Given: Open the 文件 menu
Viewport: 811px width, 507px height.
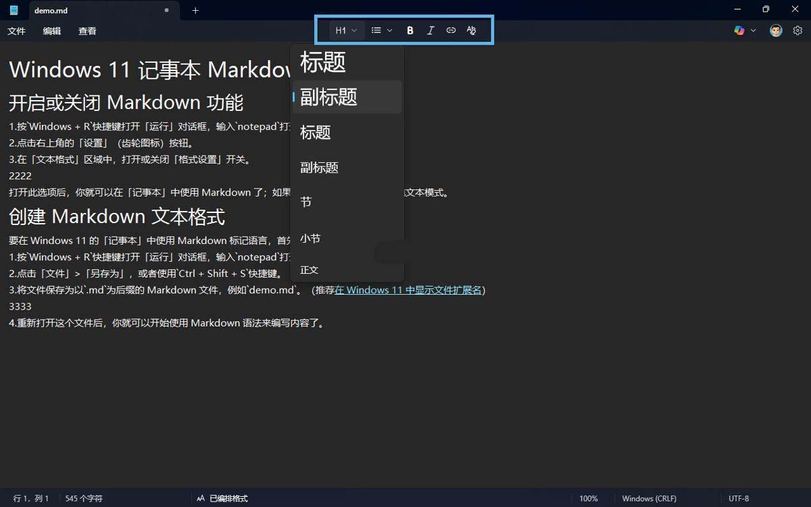Looking at the screenshot, I should pyautogui.click(x=16, y=31).
